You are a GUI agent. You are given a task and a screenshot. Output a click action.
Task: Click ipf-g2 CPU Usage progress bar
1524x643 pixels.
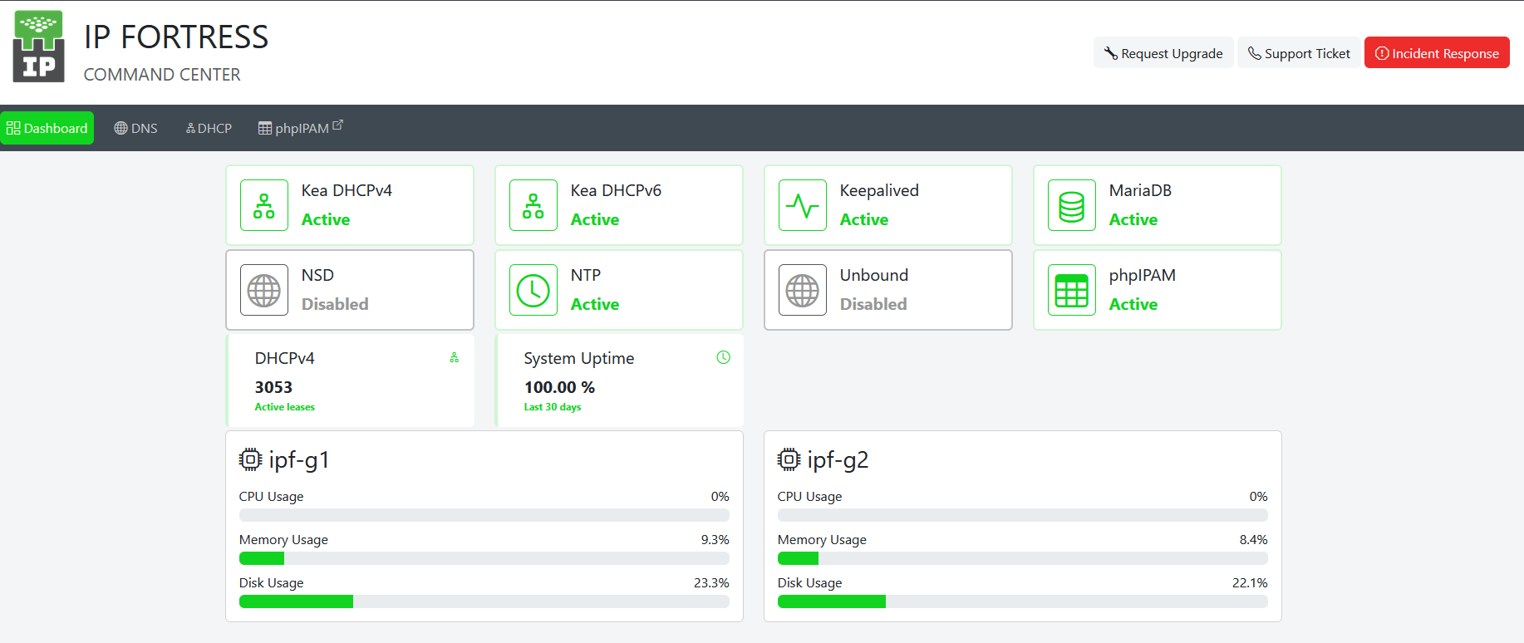tap(1023, 515)
